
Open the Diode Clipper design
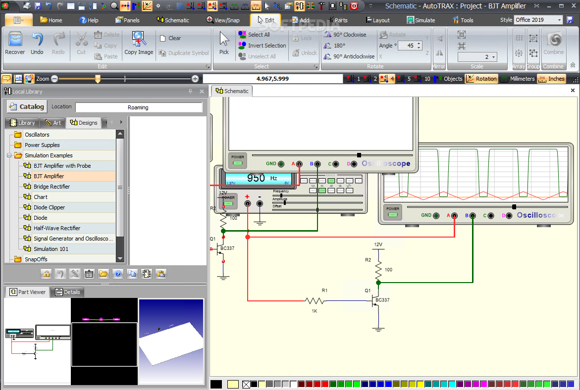click(x=49, y=207)
